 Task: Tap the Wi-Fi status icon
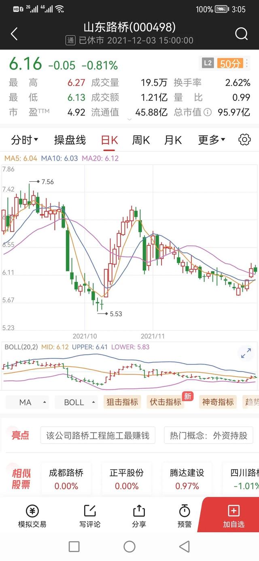[60, 8]
